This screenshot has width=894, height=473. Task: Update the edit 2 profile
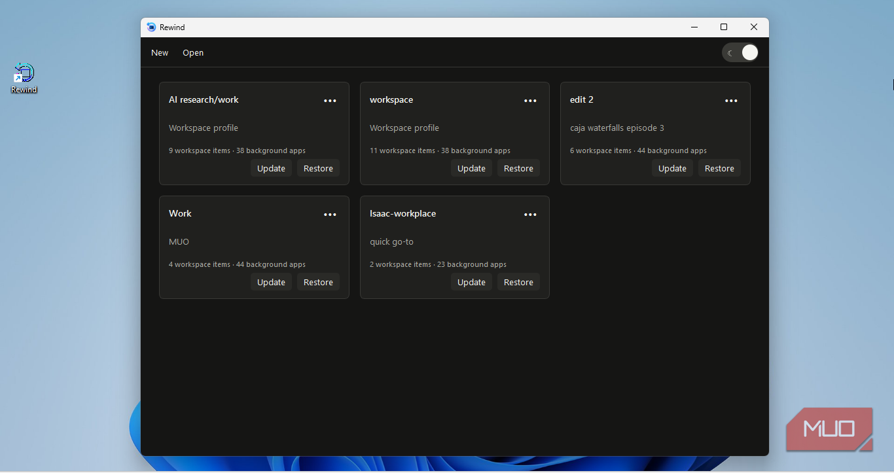click(x=672, y=168)
